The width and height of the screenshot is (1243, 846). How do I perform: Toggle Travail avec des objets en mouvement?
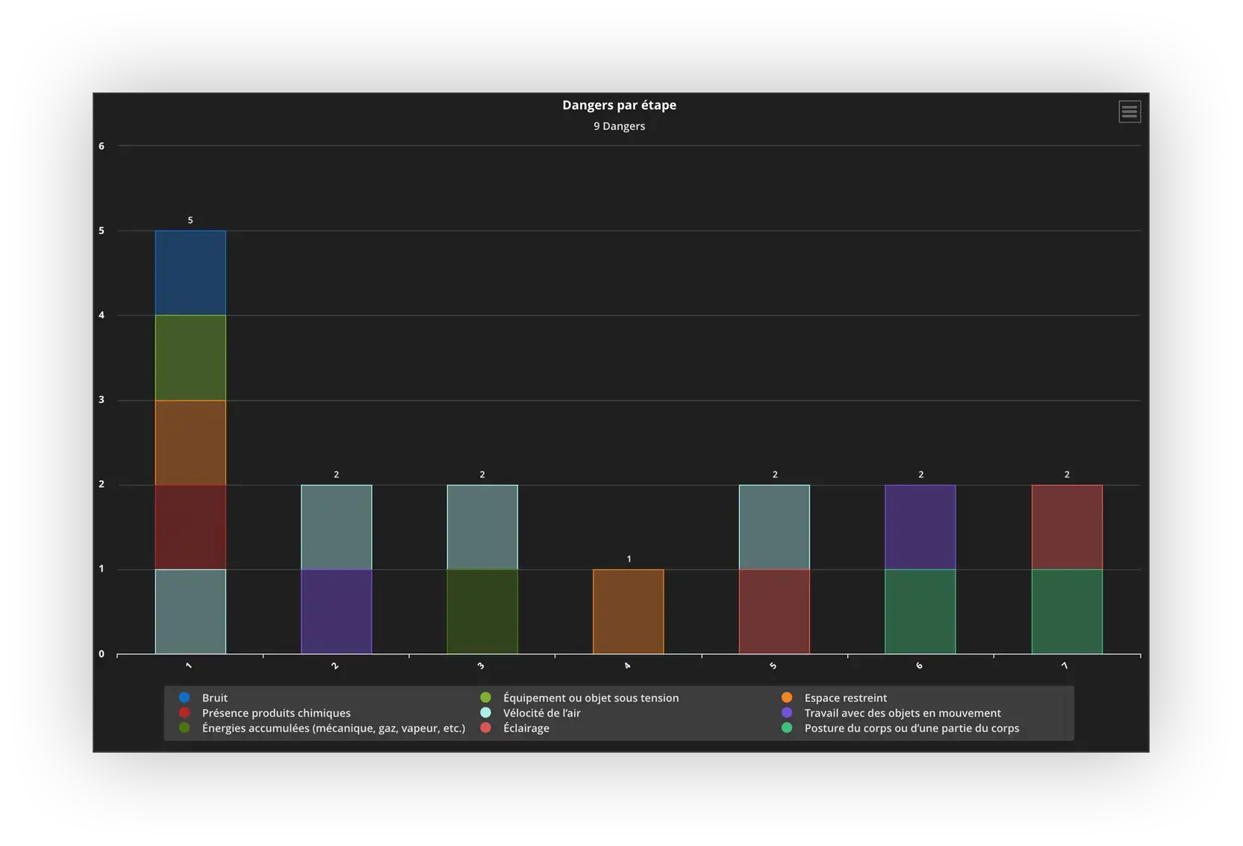pos(891,713)
